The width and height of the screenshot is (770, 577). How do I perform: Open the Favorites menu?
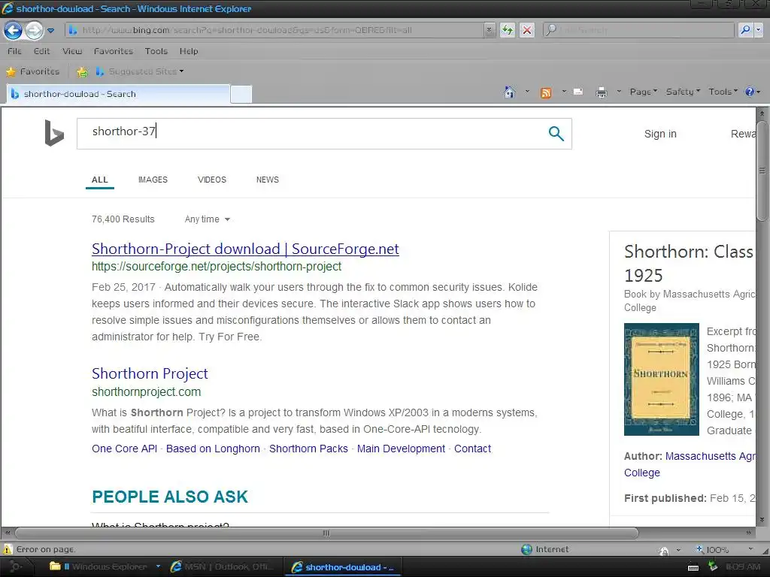click(114, 51)
